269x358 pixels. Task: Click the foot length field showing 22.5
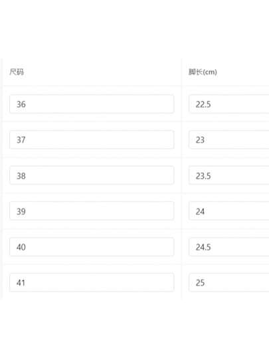(x=229, y=104)
